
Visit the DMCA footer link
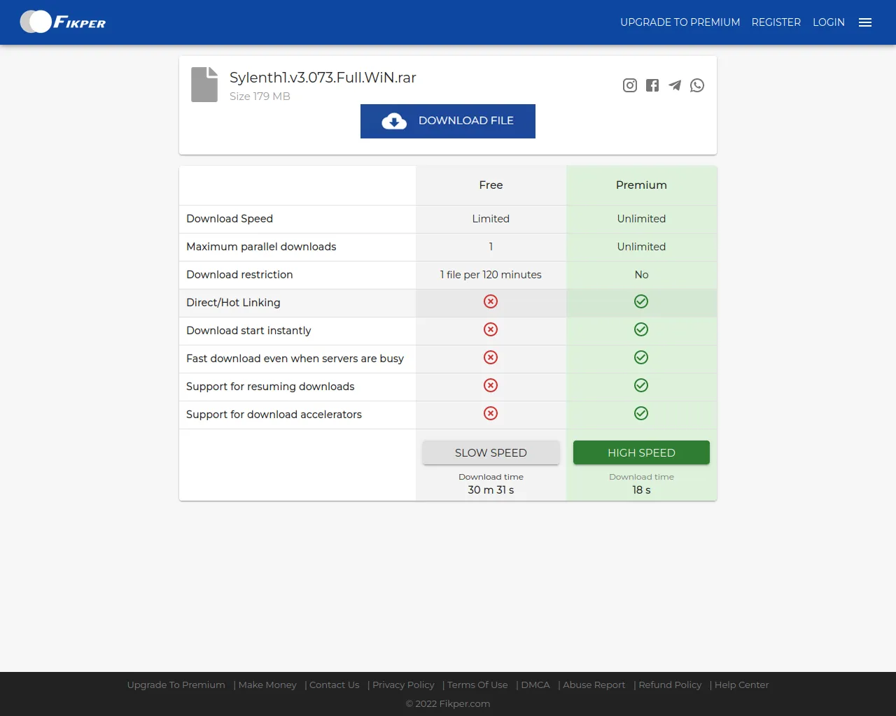tap(535, 685)
